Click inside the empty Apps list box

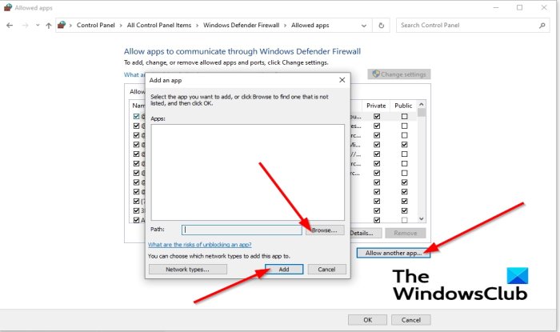247,172
